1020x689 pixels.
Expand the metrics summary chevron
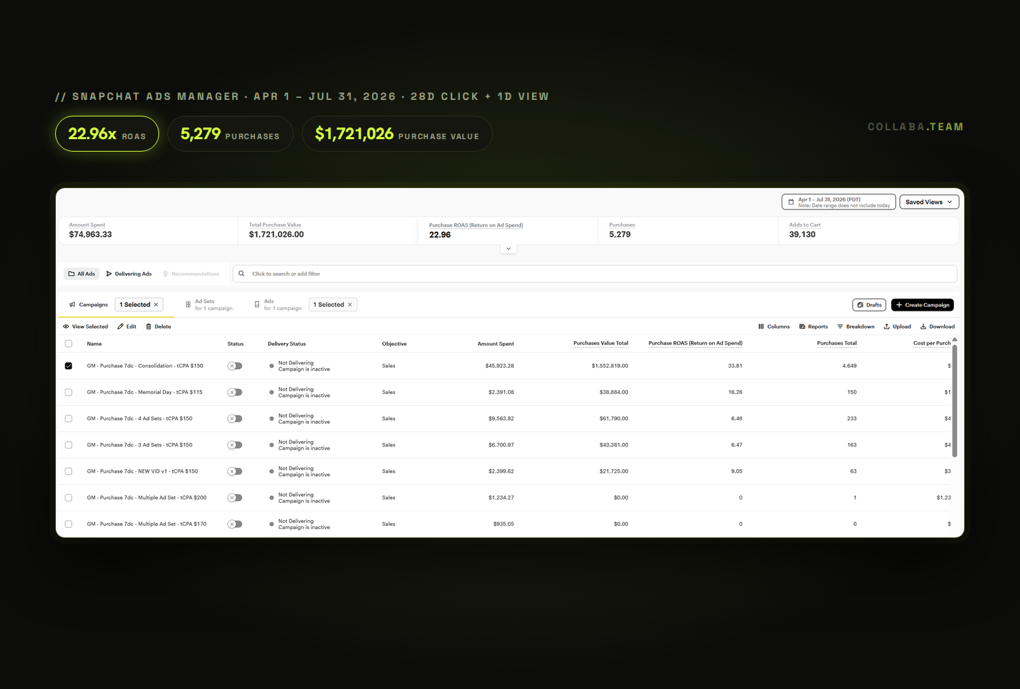[509, 249]
